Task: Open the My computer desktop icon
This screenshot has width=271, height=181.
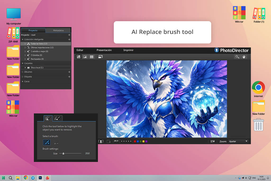Action: 14,16
